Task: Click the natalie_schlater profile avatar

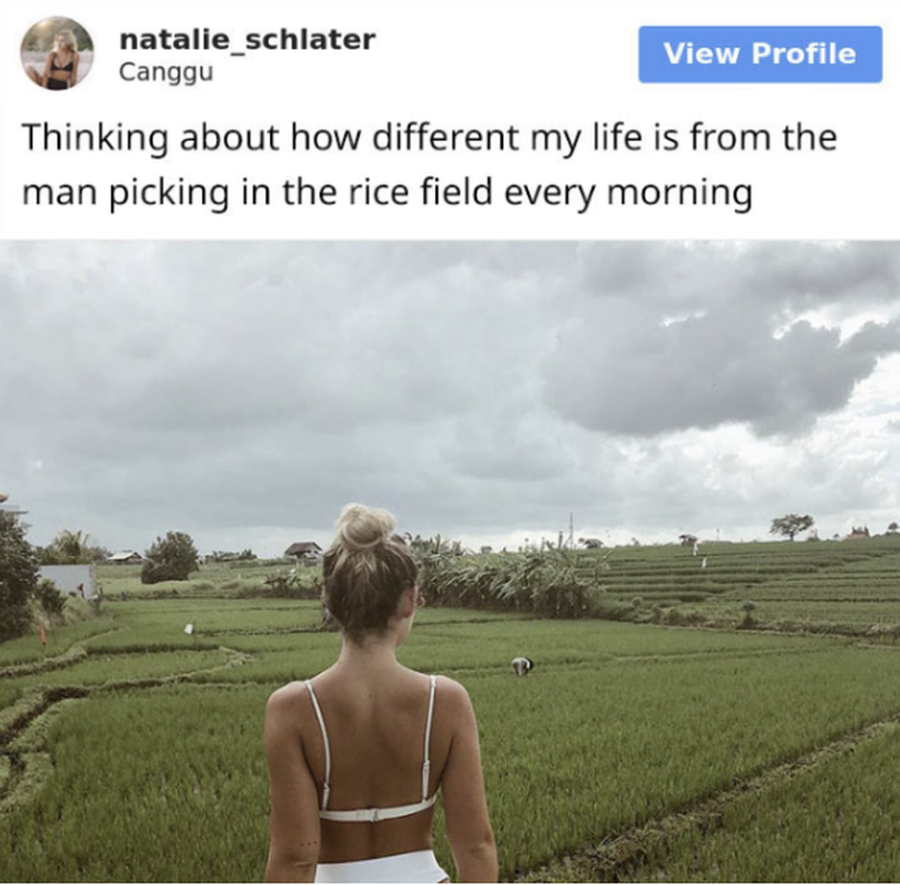Action: point(57,53)
